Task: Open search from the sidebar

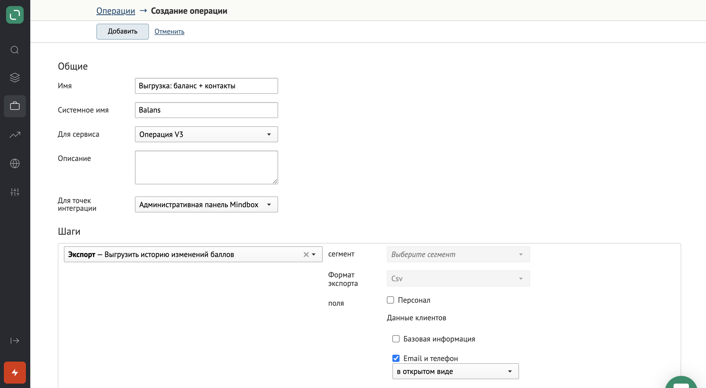Action: coord(15,50)
